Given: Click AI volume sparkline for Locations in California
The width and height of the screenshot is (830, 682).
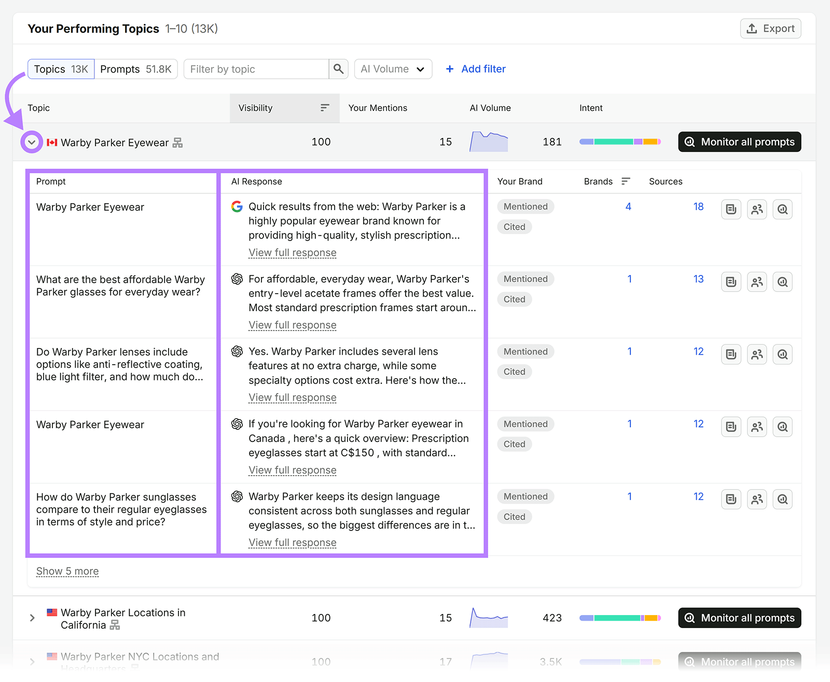Looking at the screenshot, I should click(489, 618).
